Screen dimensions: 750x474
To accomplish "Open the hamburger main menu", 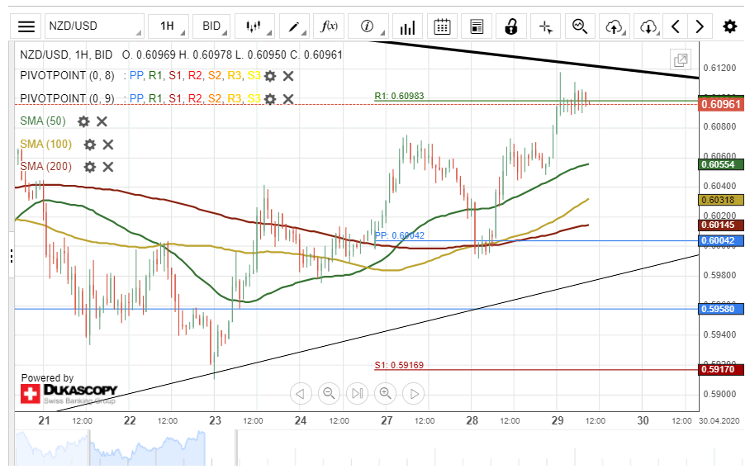I will 26,26.
